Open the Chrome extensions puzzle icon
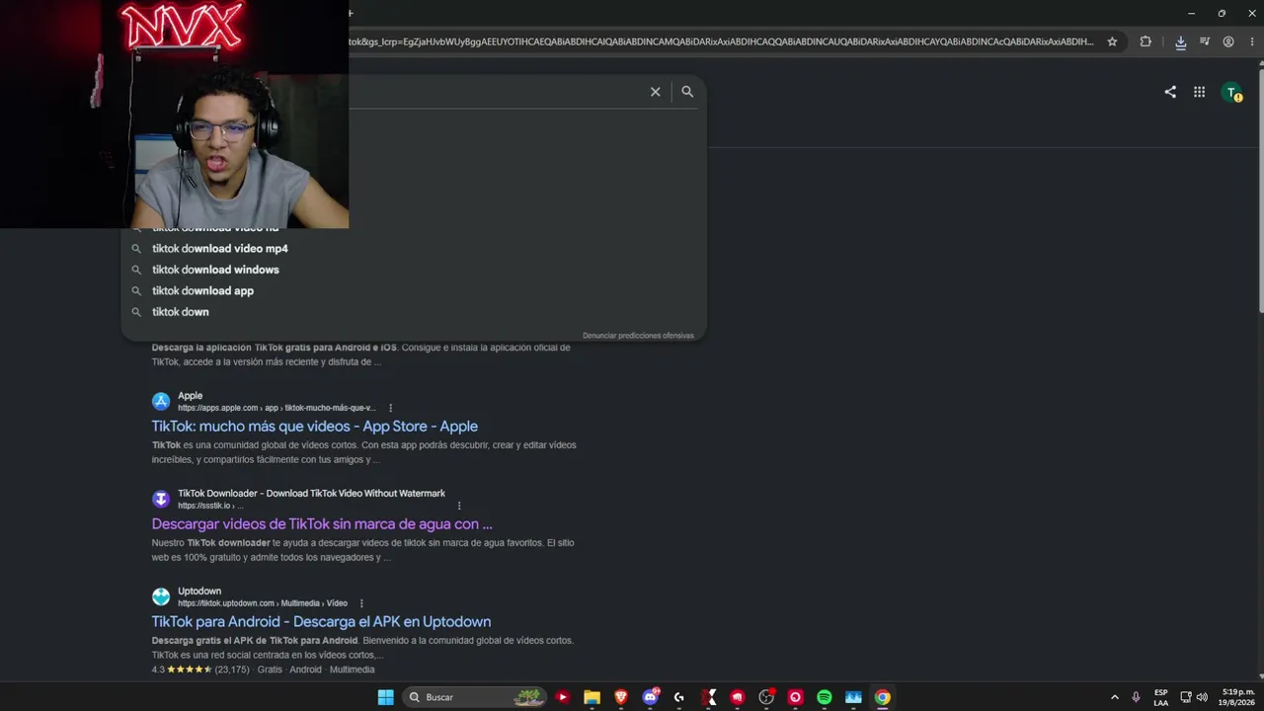1264x711 pixels. coord(1145,41)
